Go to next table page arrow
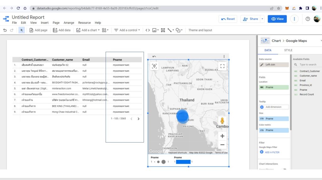 click(x=138, y=119)
